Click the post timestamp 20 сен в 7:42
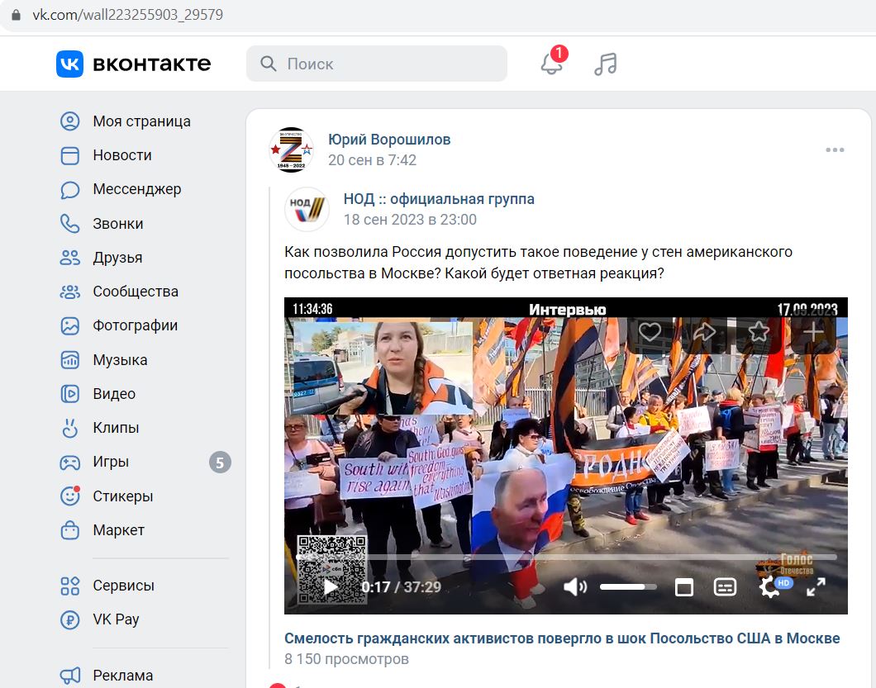The height and width of the screenshot is (688, 876). click(x=372, y=160)
